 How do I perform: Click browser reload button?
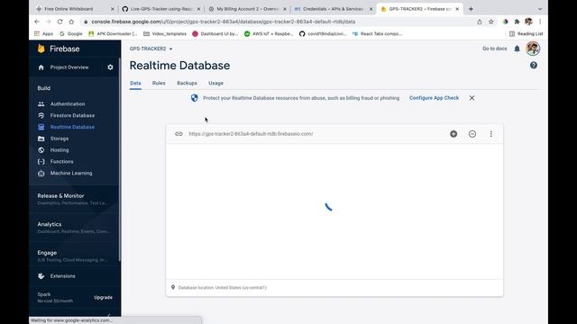point(60,22)
